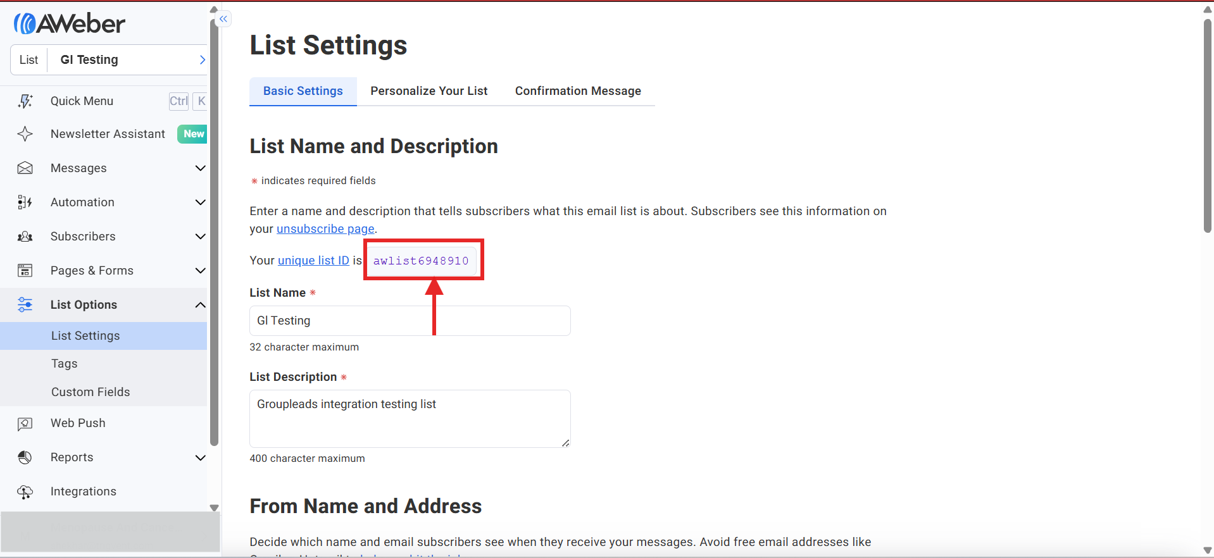The height and width of the screenshot is (558, 1214).
Task: Click the Integrations cloud icon
Action: tap(25, 492)
